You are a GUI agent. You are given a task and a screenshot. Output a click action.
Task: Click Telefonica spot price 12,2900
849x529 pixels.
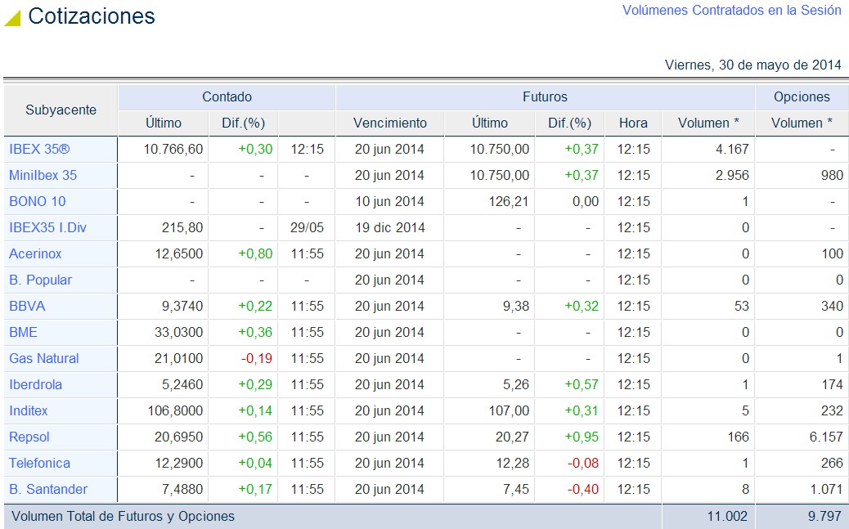coord(179,463)
